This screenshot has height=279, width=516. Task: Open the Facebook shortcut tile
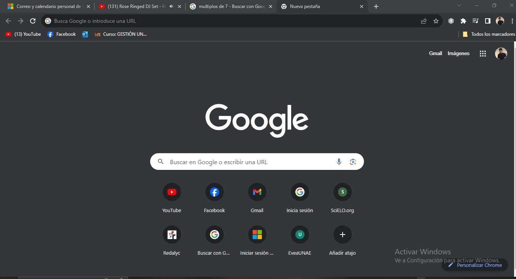[215, 192]
